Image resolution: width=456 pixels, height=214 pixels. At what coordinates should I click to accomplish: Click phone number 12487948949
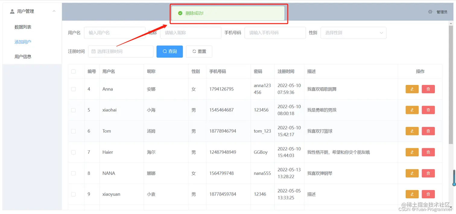tap(223, 152)
